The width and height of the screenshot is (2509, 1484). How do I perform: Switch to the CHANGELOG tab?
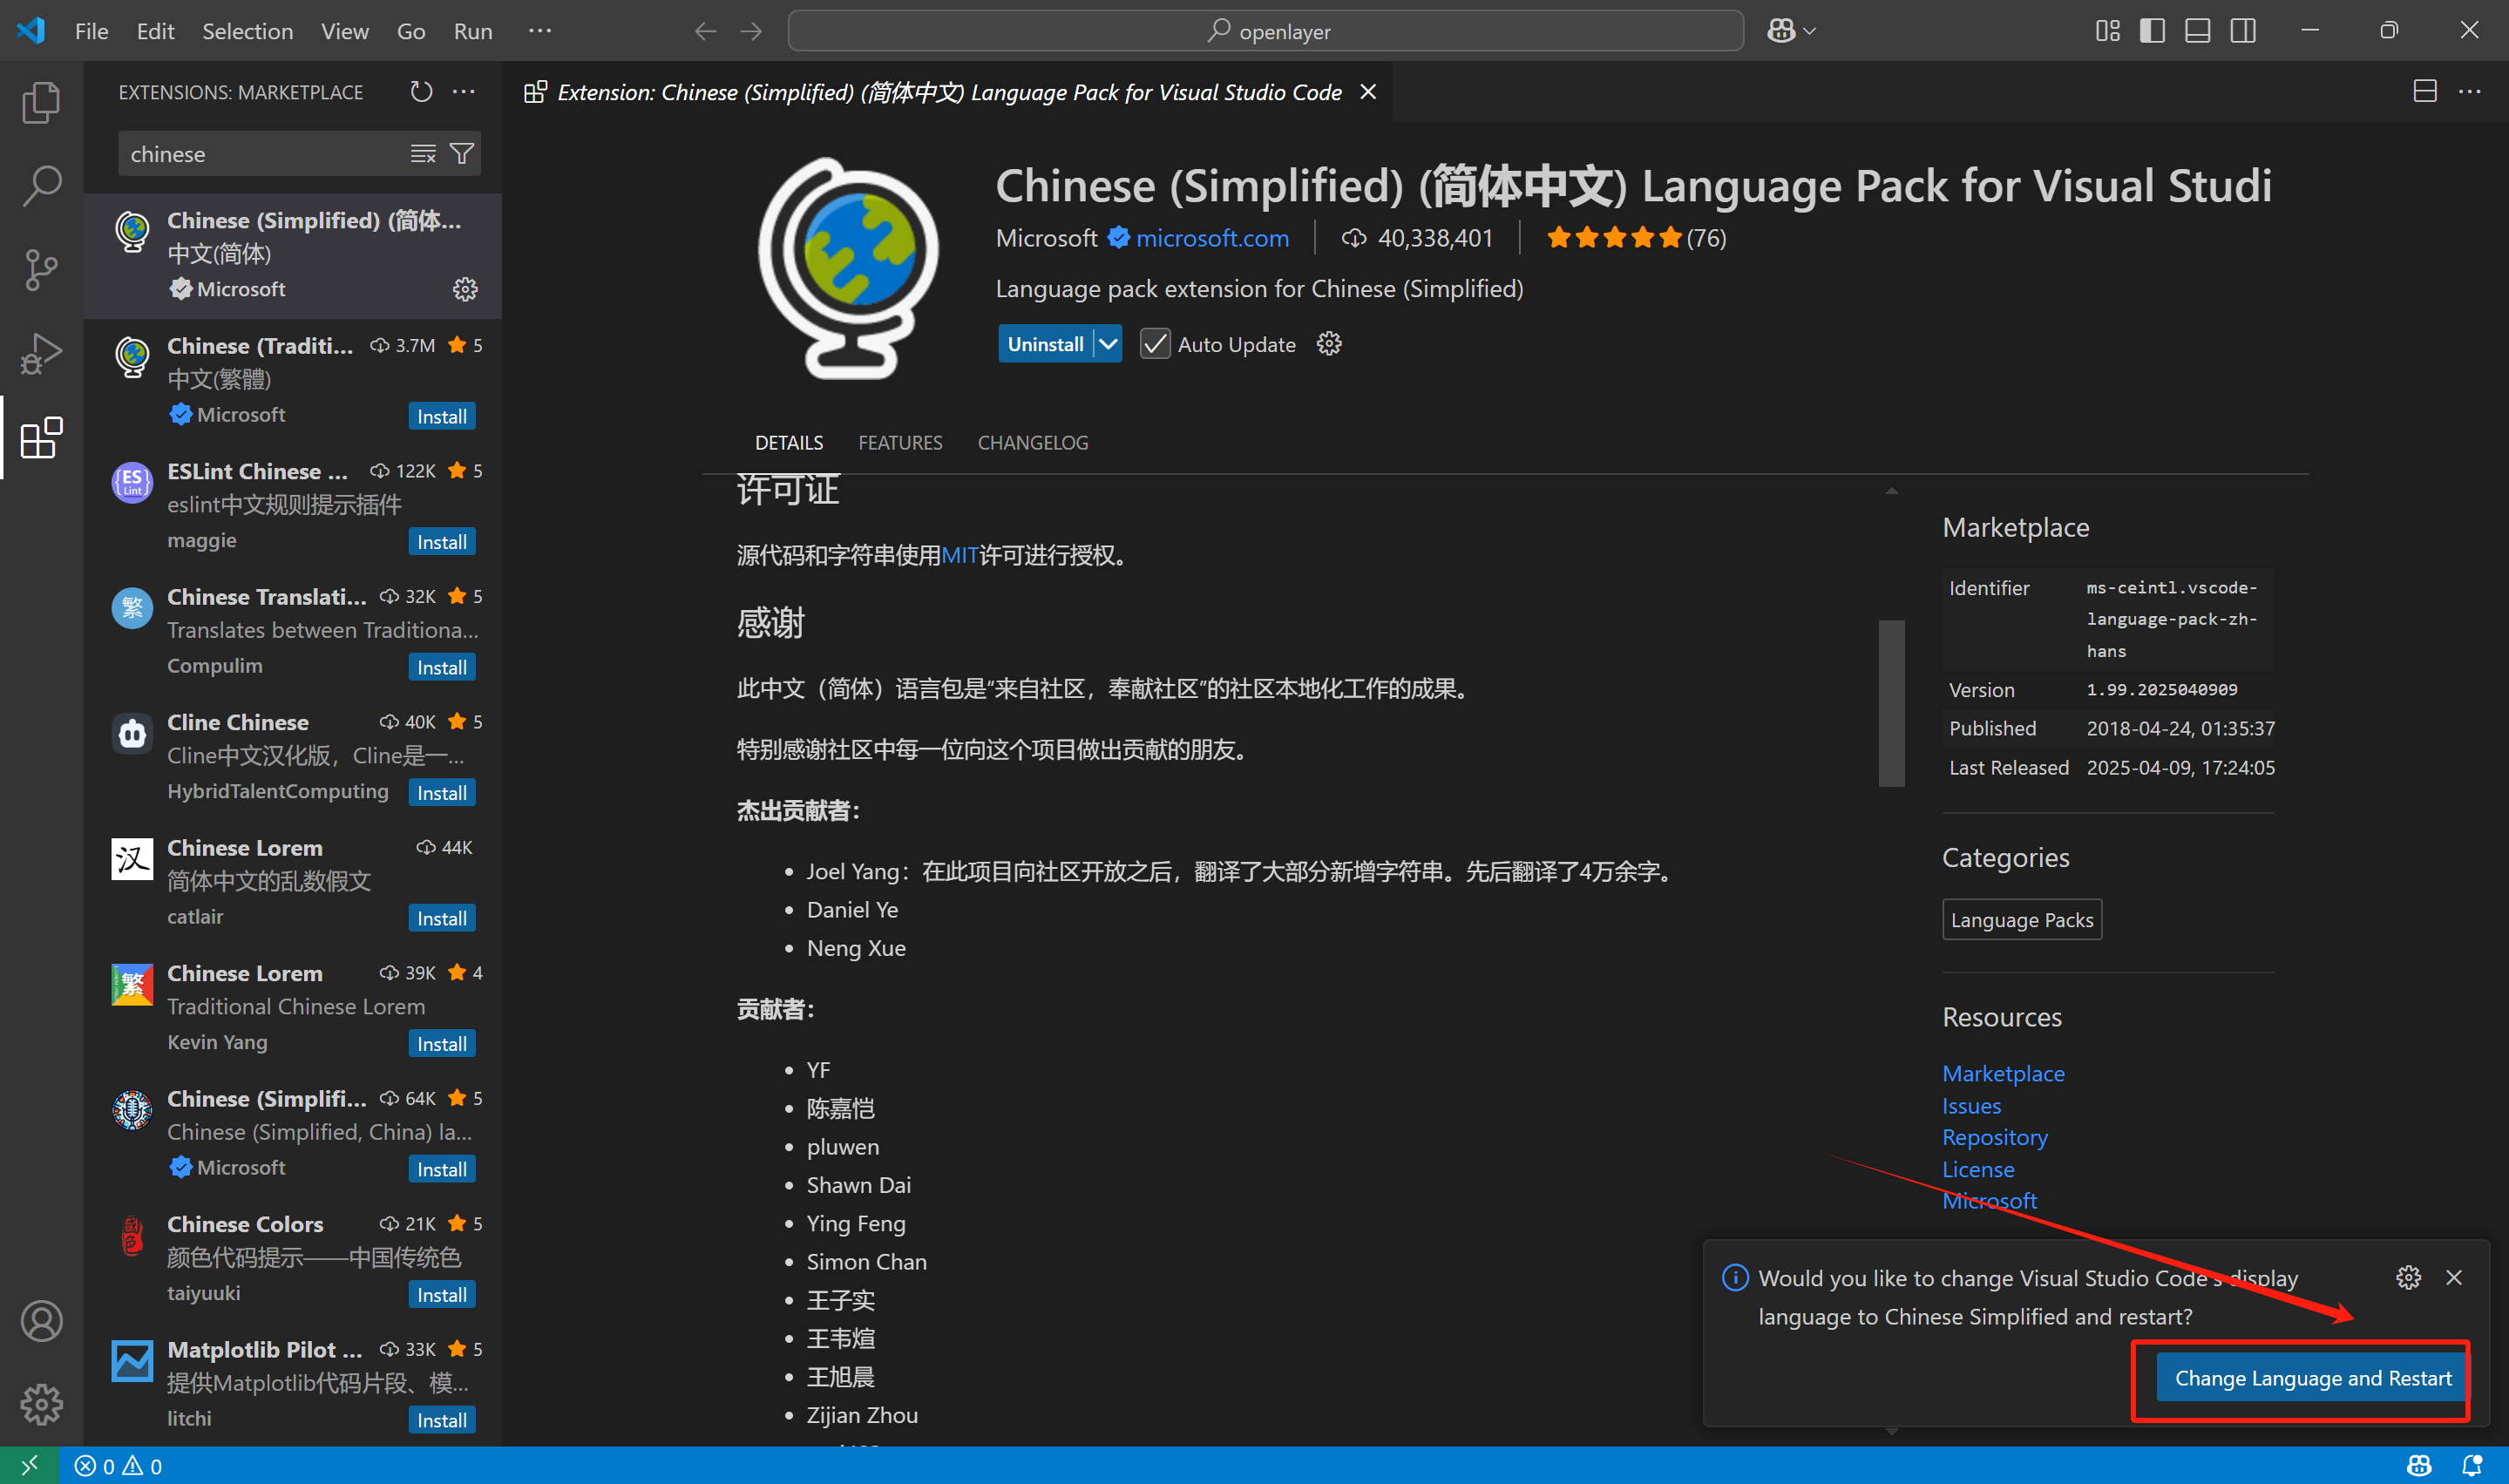click(1032, 443)
